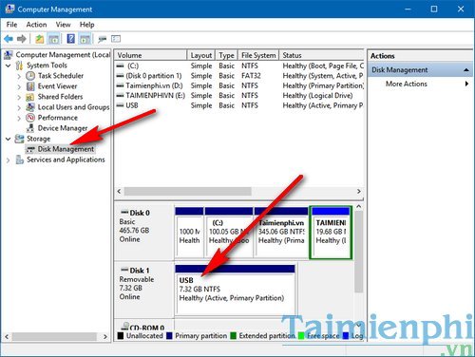Expand the Services and Applications node
Viewport: 475px width, 357px height.
click(9, 160)
